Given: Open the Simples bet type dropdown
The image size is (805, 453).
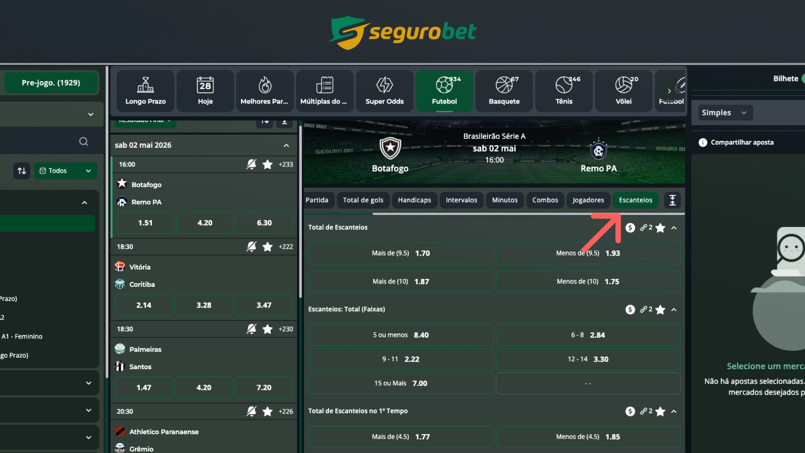Looking at the screenshot, I should coord(724,112).
